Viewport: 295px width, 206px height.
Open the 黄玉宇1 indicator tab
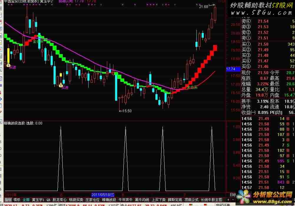point(38,200)
